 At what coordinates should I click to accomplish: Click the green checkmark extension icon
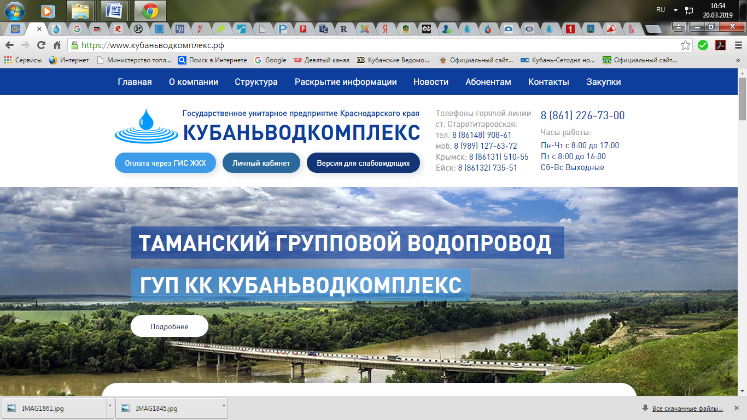click(703, 45)
